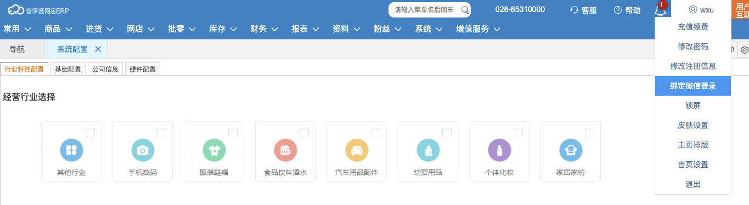Open the 基础配置 tab
749x205 pixels.
[x=68, y=69]
